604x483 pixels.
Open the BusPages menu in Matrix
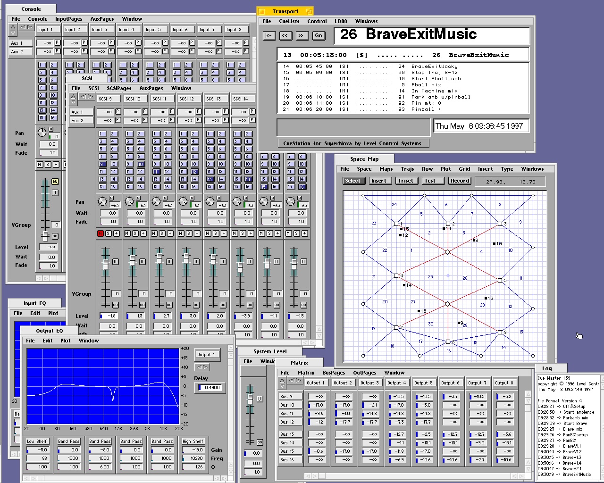tap(334, 373)
